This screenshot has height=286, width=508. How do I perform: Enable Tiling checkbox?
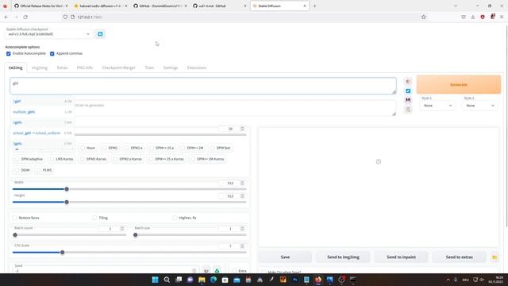coord(94,218)
